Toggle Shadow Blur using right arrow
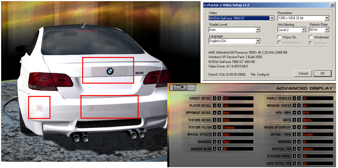Screen dimensions: 338x168 click(219, 149)
